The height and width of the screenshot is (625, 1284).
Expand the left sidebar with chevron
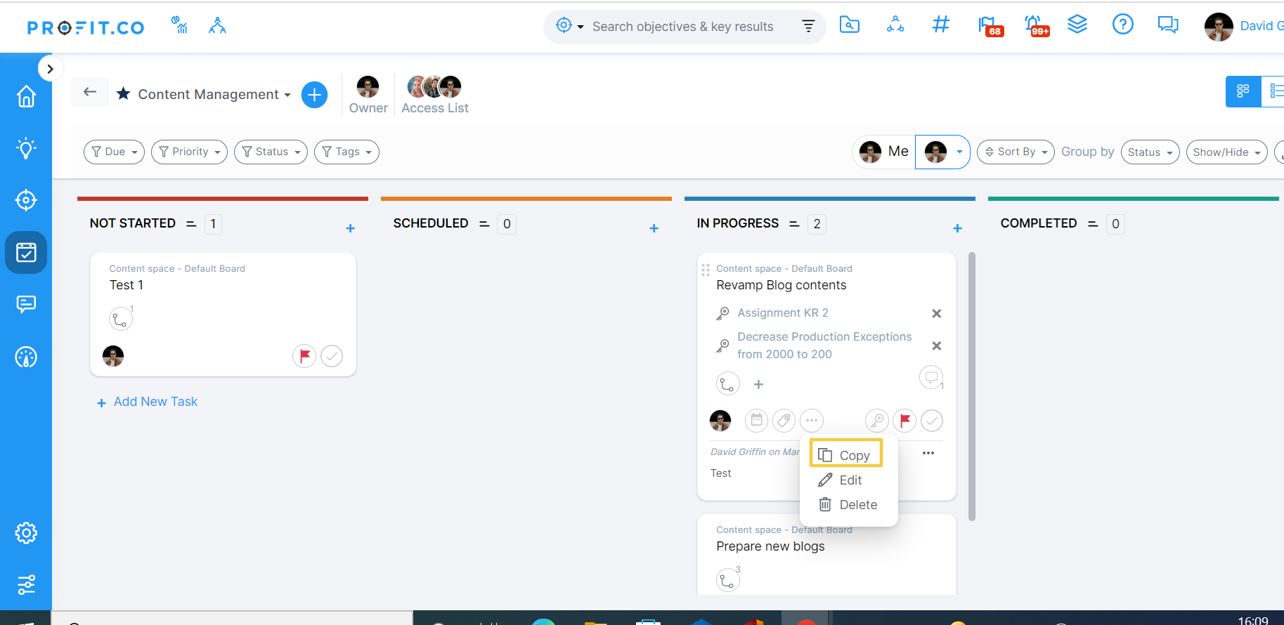[x=50, y=69]
